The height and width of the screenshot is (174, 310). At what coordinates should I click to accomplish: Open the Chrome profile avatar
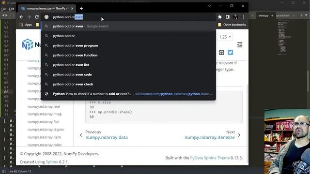click(x=235, y=17)
